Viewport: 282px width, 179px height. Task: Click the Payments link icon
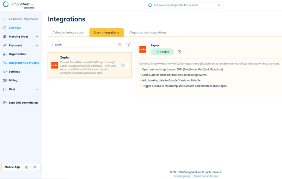[5, 45]
